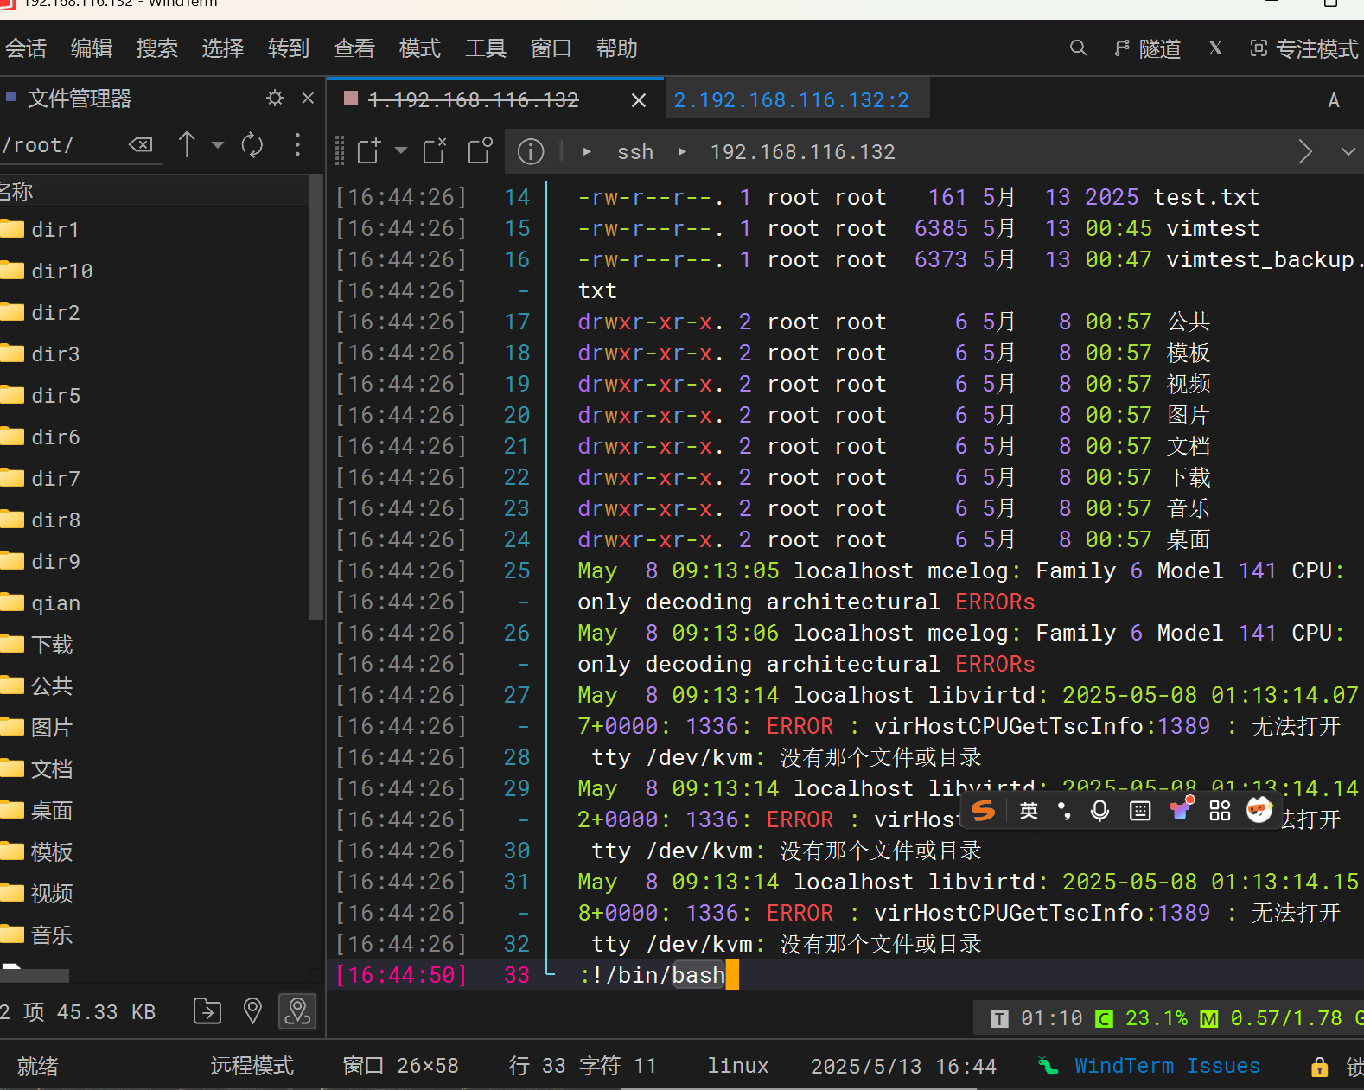Open the input method soft keyboard
The width and height of the screenshot is (1364, 1090).
click(1140, 810)
